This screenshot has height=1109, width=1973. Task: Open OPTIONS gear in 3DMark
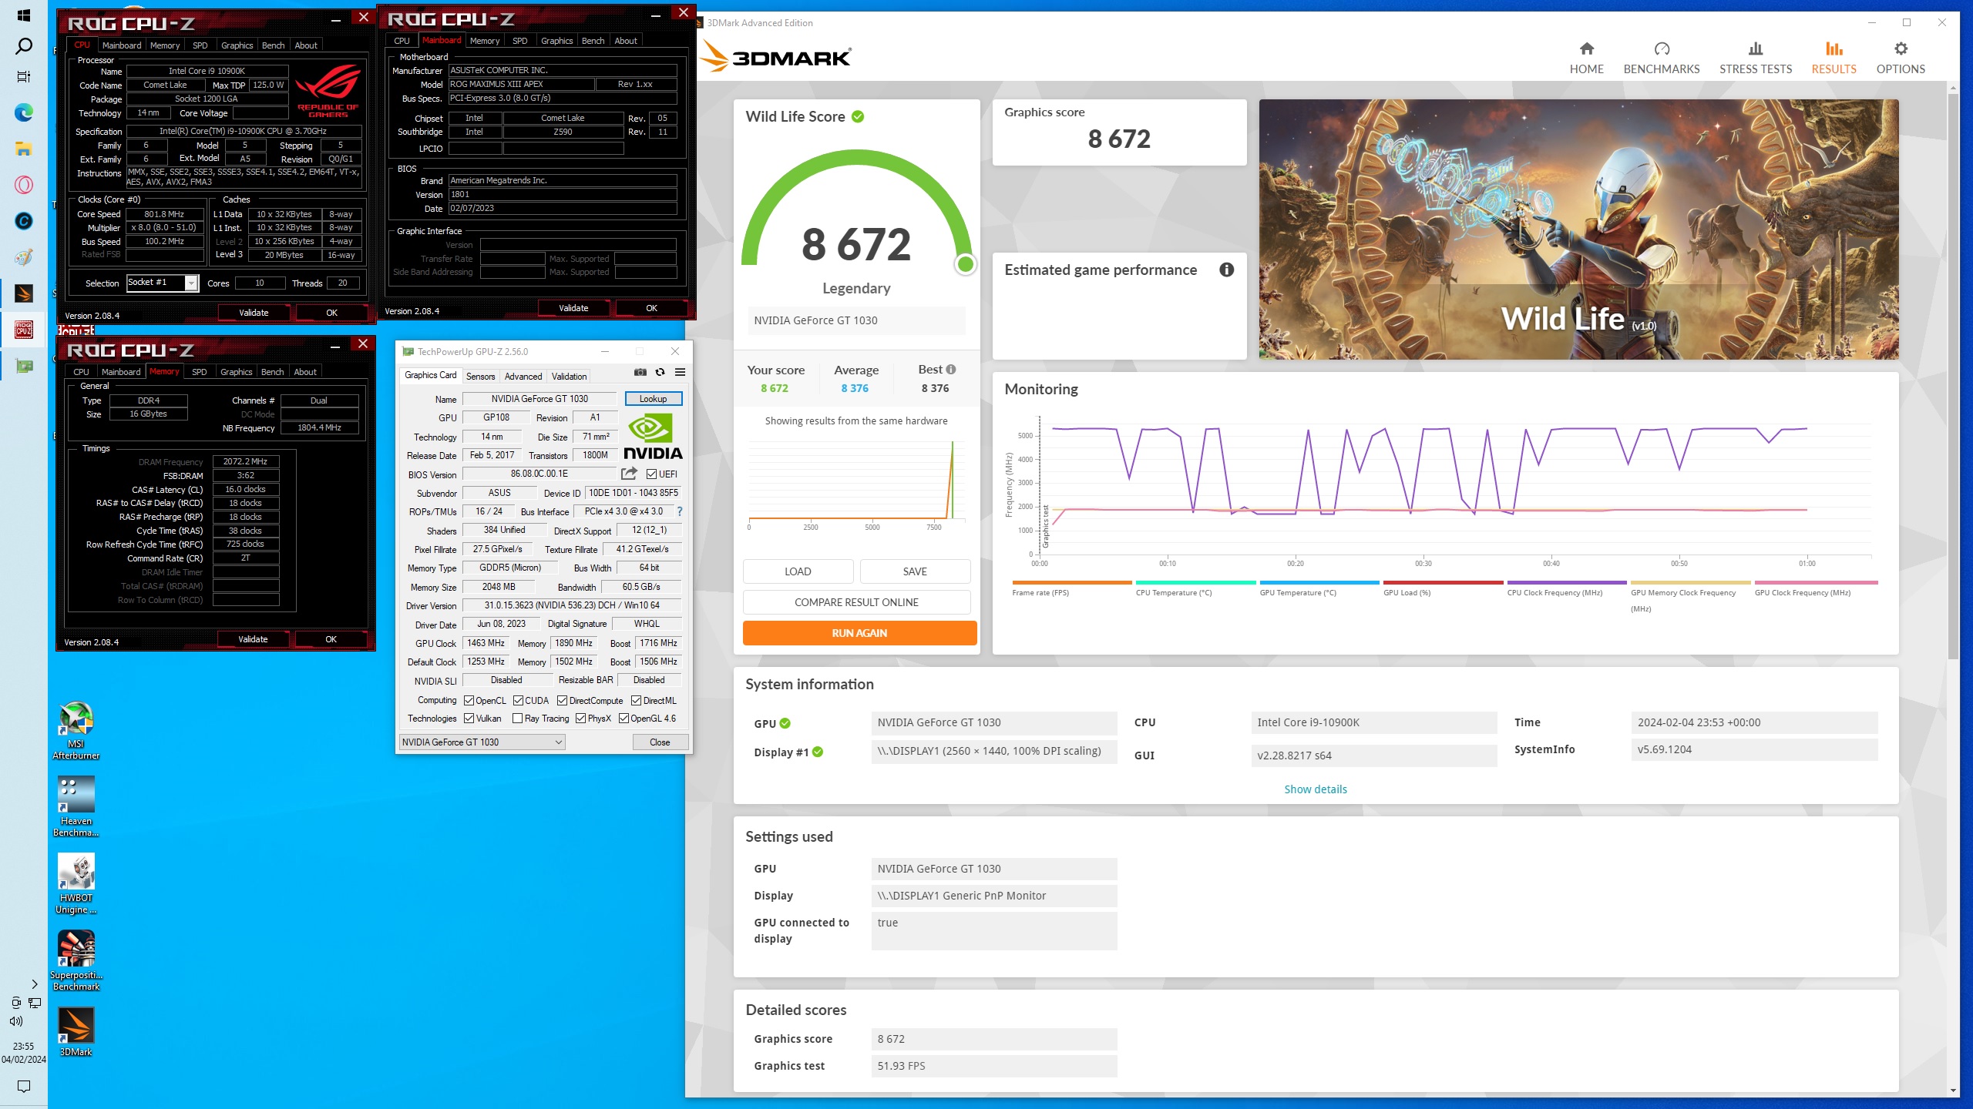pyautogui.click(x=1901, y=49)
